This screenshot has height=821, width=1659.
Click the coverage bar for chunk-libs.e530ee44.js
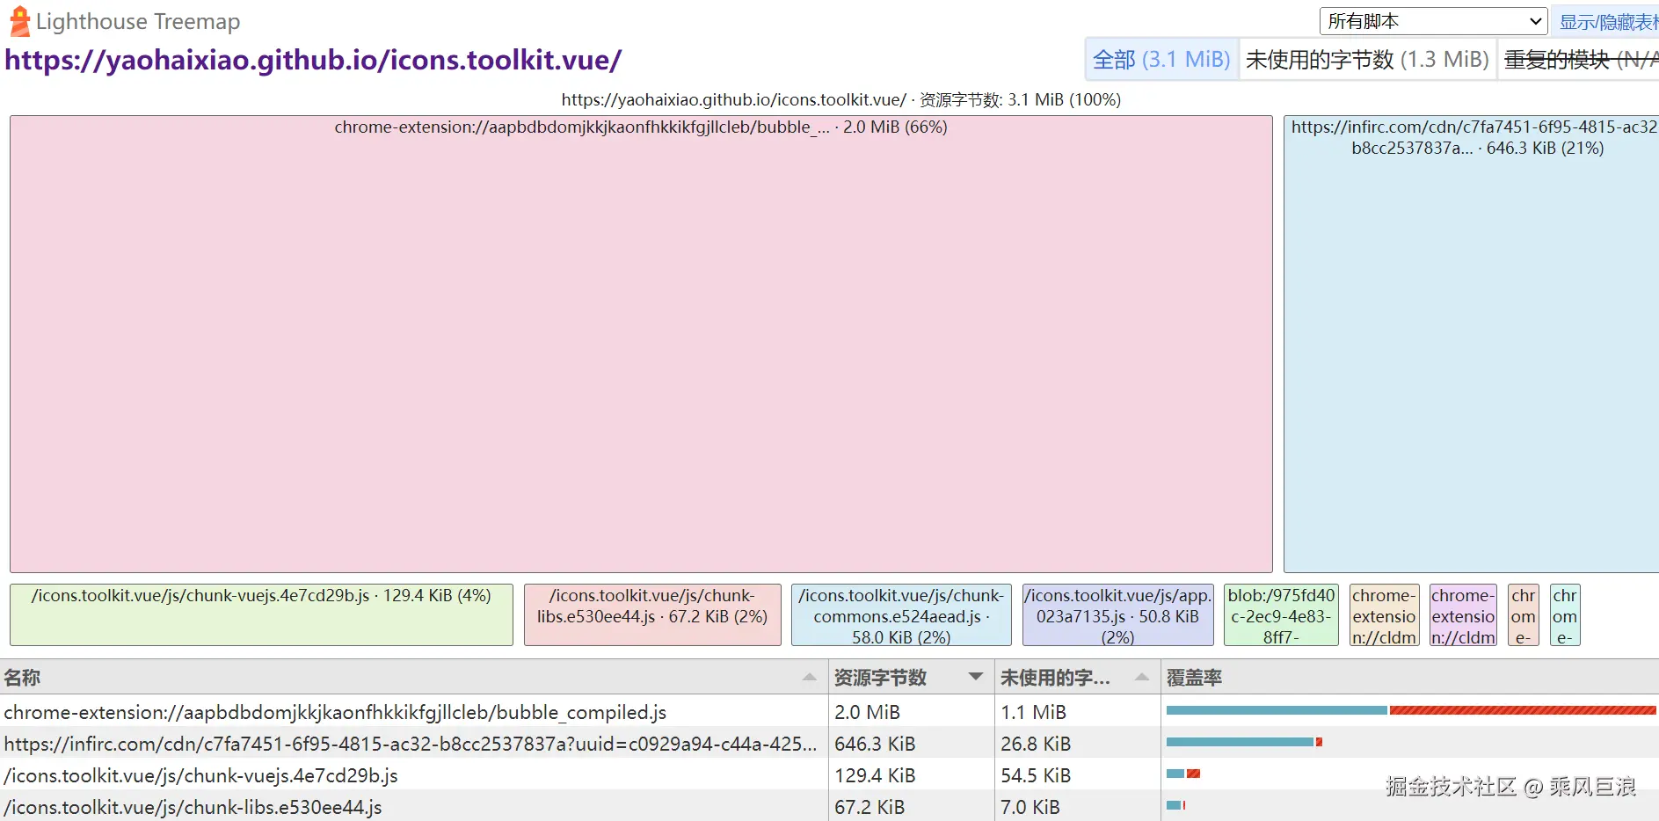pos(1176,805)
